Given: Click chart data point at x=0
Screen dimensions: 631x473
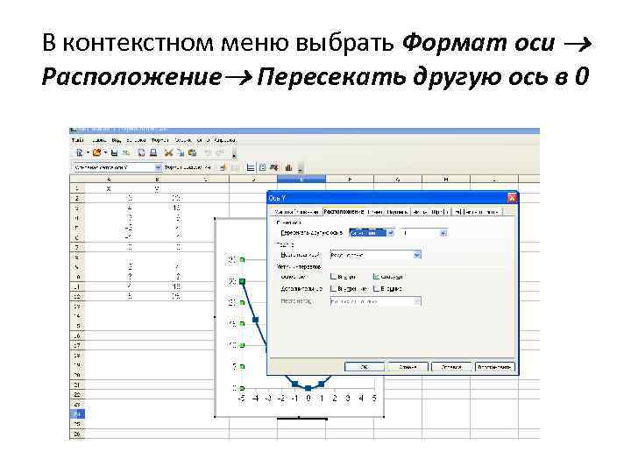Looking at the screenshot, I should (x=308, y=388).
